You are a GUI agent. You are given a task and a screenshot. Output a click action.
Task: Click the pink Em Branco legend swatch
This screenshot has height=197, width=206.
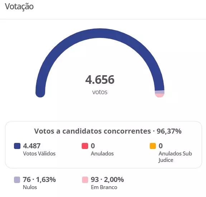85,180
